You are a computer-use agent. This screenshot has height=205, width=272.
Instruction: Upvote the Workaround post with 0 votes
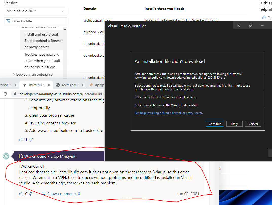(x=21, y=194)
